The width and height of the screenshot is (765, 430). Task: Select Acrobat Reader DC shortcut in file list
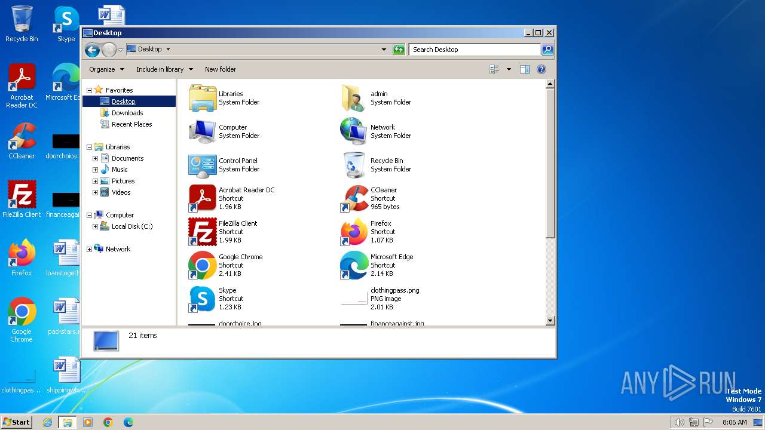203,198
